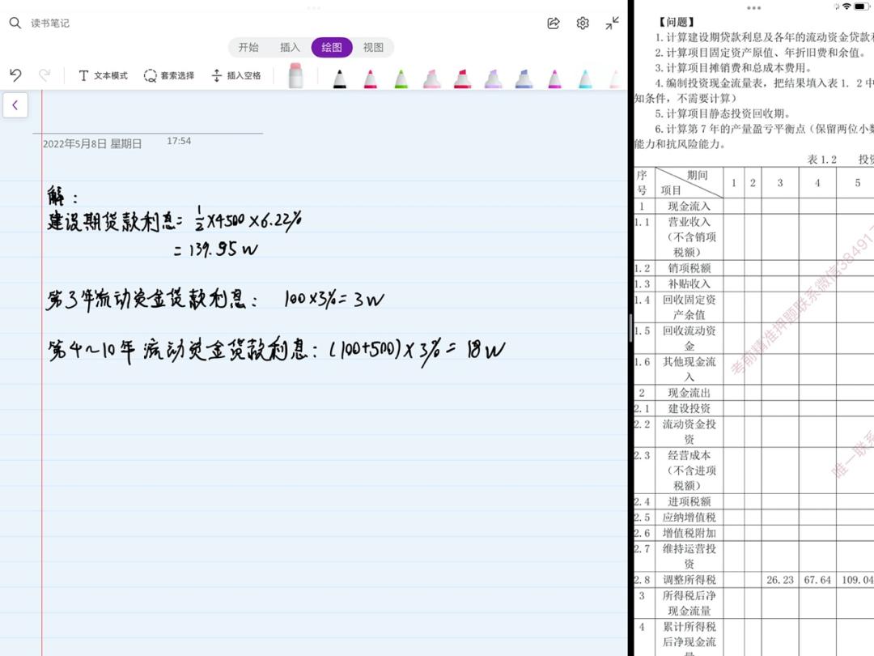Open the settings gear
874x656 pixels.
click(x=583, y=23)
